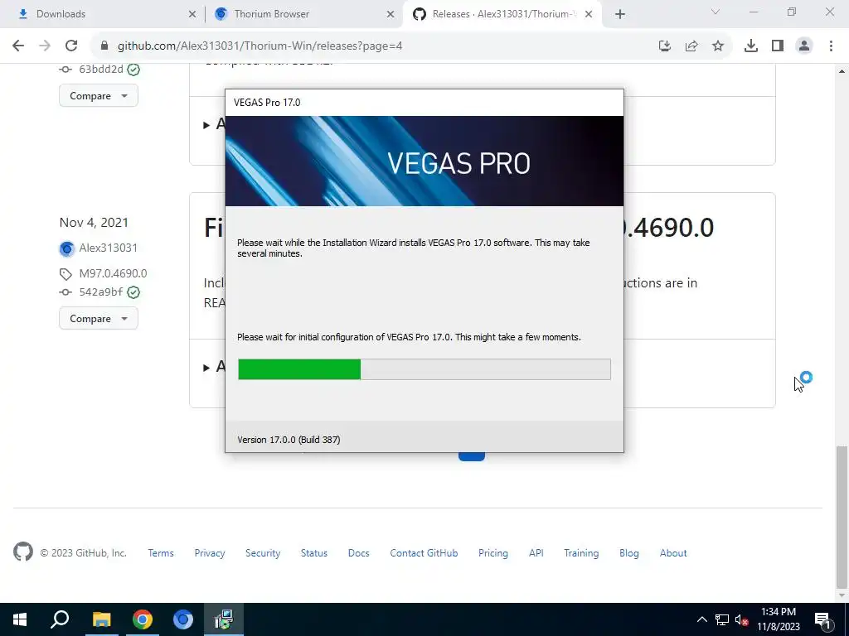Open the API footer link
Screen dimensions: 849x636
tap(536, 553)
